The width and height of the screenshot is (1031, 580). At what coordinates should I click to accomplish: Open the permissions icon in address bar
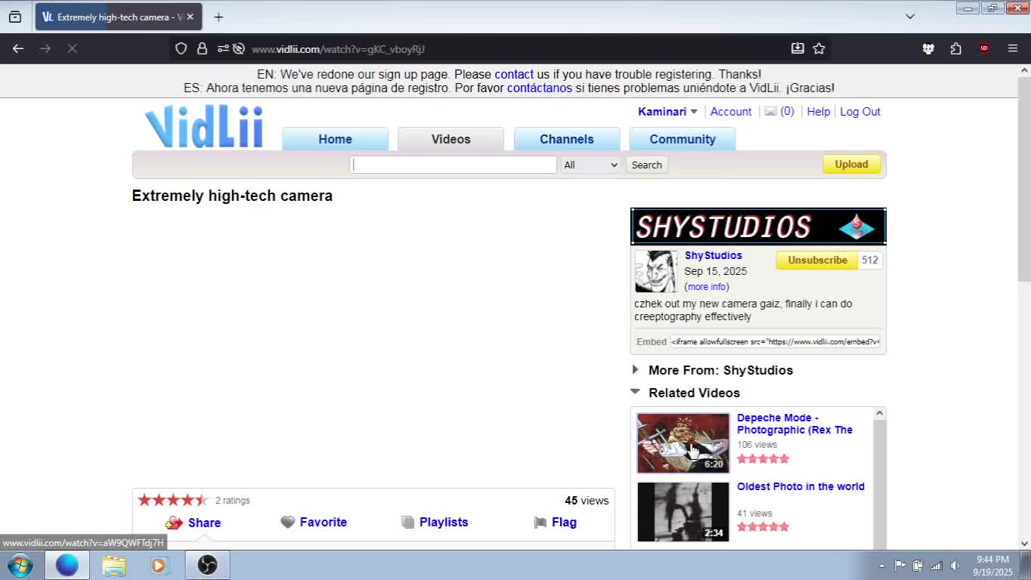click(223, 48)
